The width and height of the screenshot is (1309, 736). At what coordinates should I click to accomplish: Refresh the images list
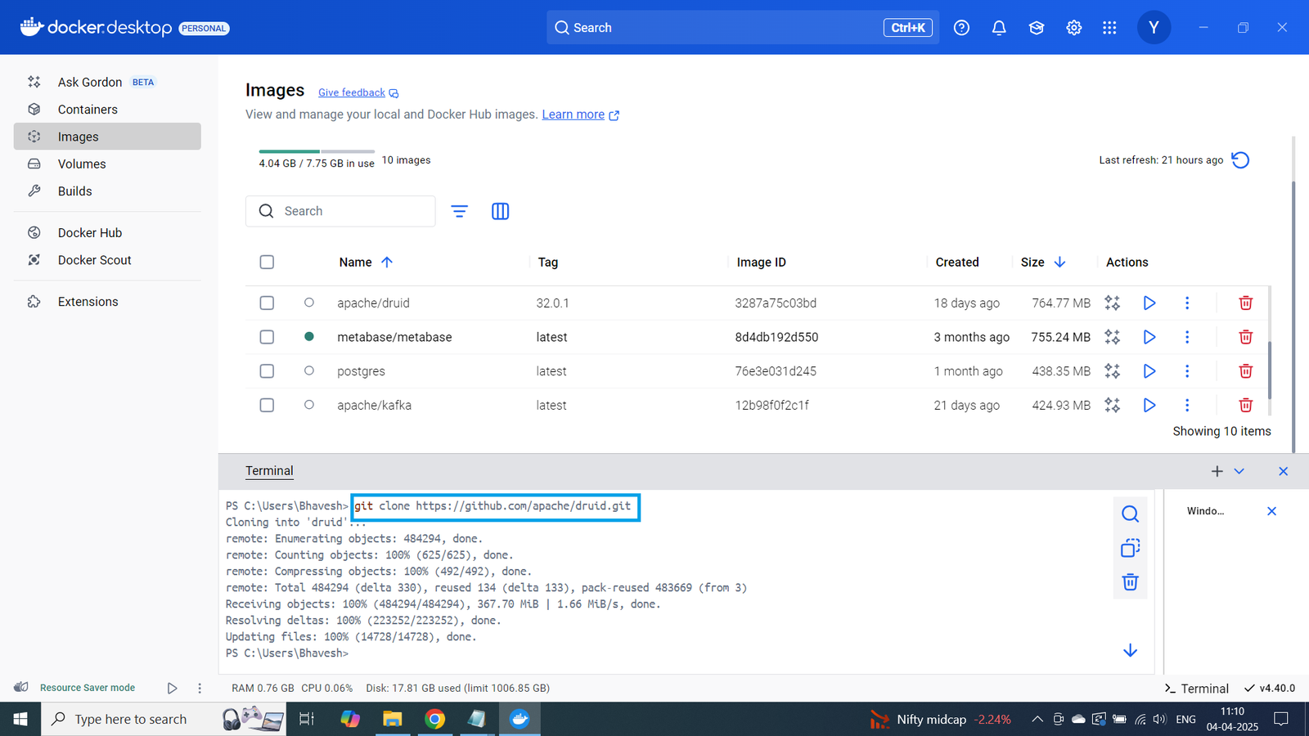click(1240, 159)
